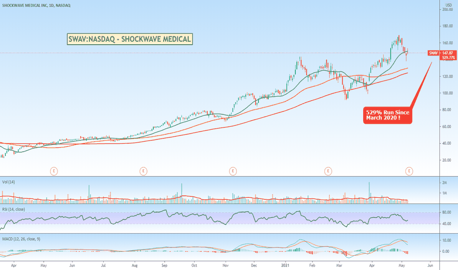
Task: Click the Aug time axis label
Action: click(x=135, y=266)
